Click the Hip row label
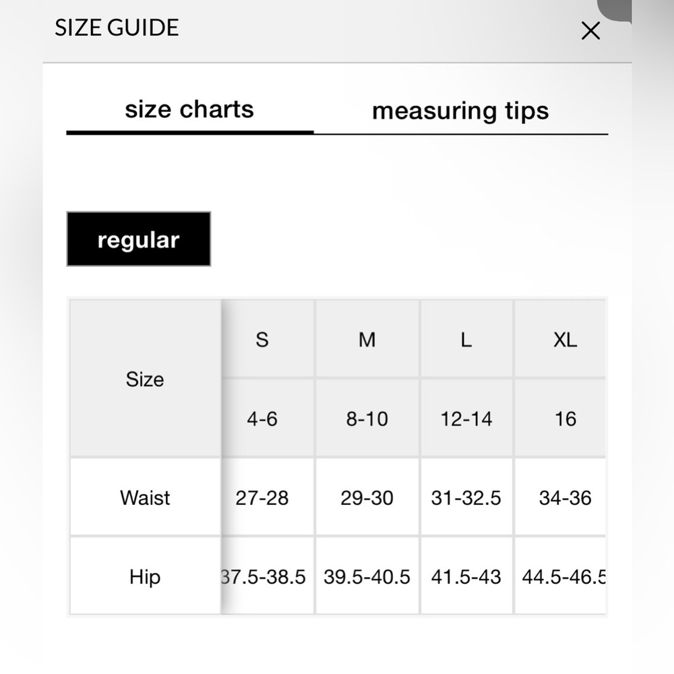 [146, 576]
